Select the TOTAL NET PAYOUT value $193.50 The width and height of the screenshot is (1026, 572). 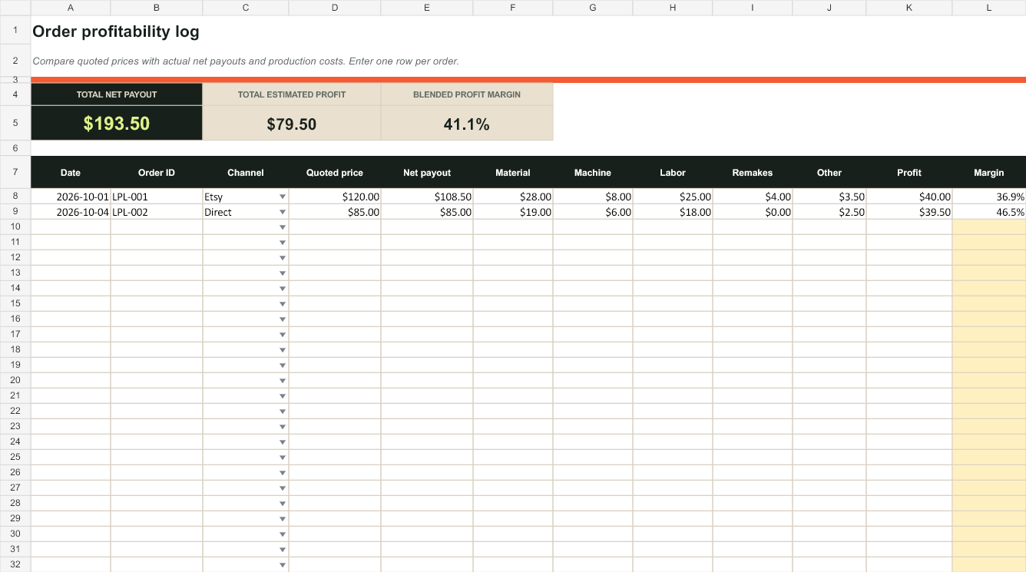click(x=117, y=124)
